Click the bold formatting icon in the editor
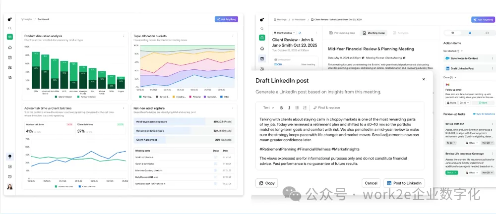Viewport: 496px width, 214px height. [x=282, y=107]
